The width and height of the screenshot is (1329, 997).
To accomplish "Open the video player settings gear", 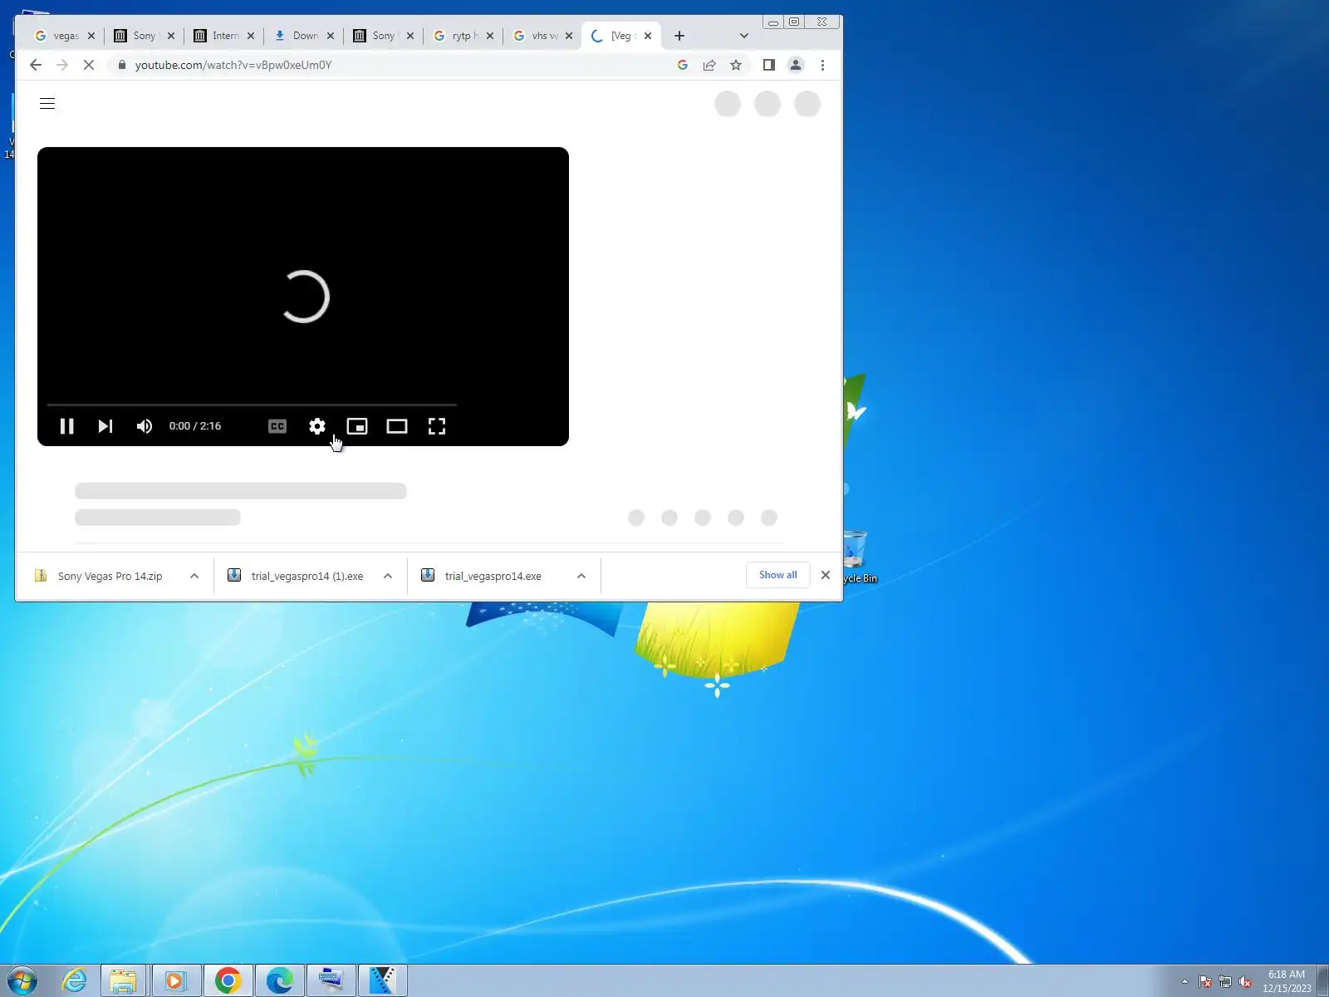I will point(317,426).
